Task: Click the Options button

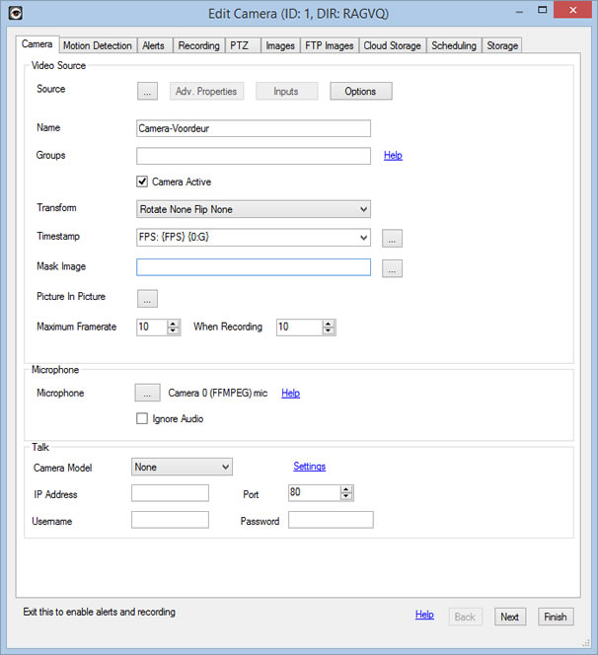Action: (x=360, y=92)
